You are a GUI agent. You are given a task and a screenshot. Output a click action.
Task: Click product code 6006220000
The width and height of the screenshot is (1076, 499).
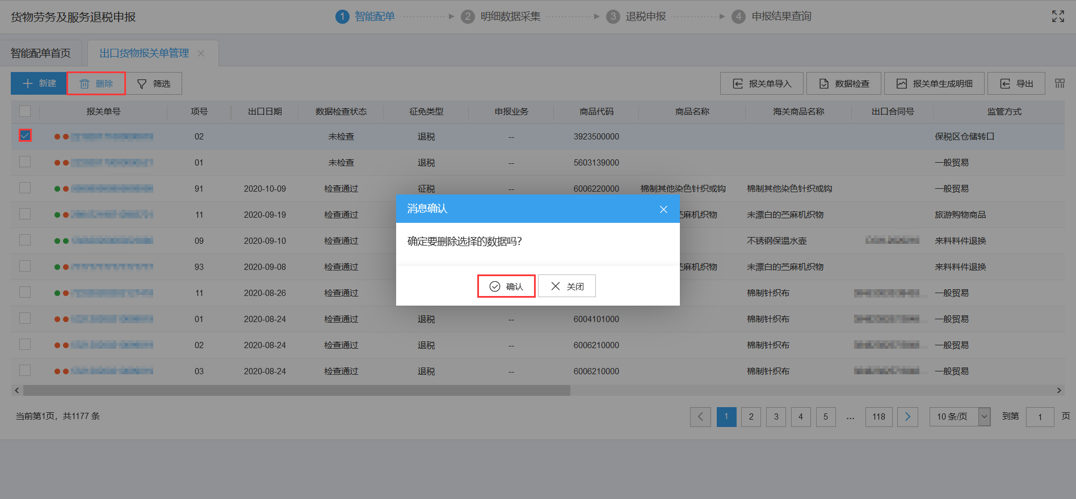(596, 189)
